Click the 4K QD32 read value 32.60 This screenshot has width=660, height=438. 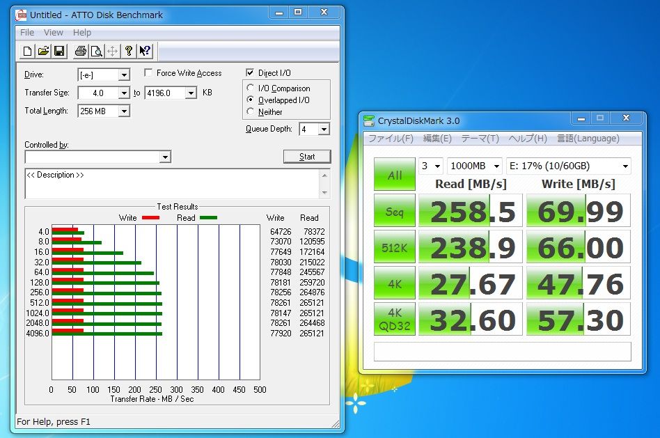471,319
